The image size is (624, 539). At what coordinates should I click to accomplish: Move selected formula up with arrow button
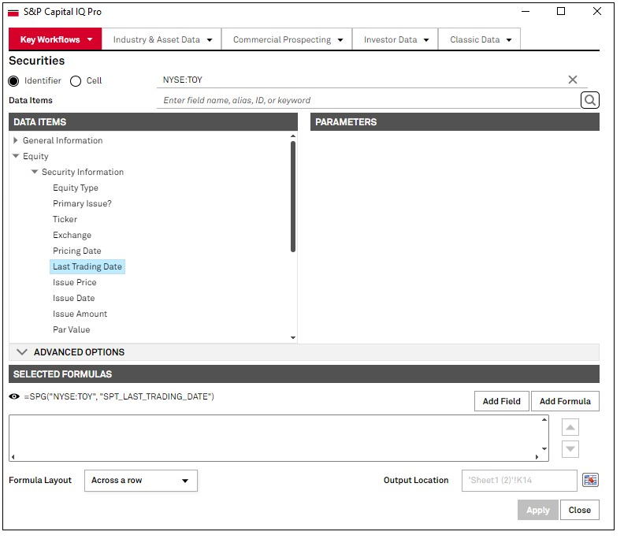click(570, 427)
